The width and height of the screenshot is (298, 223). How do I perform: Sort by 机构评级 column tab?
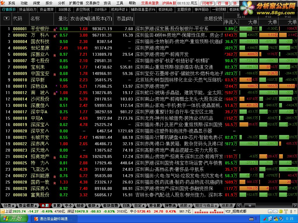click(119, 9)
